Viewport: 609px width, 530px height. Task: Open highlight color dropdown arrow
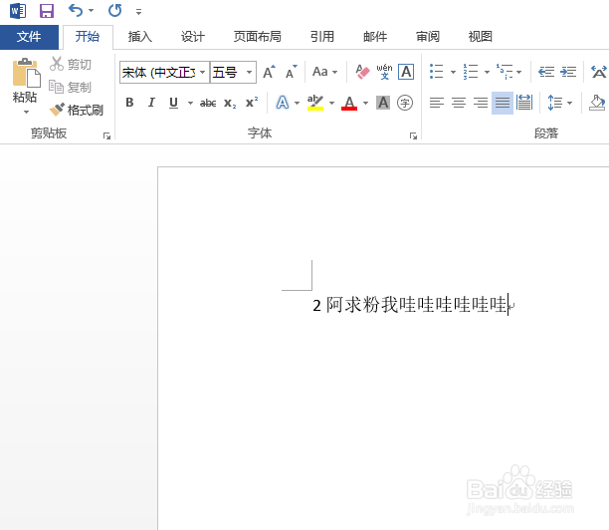click(x=331, y=103)
